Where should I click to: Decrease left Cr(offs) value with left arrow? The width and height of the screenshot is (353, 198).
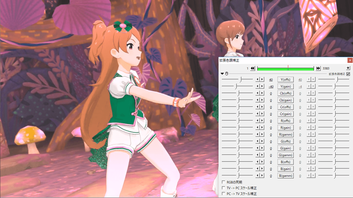click(258, 106)
